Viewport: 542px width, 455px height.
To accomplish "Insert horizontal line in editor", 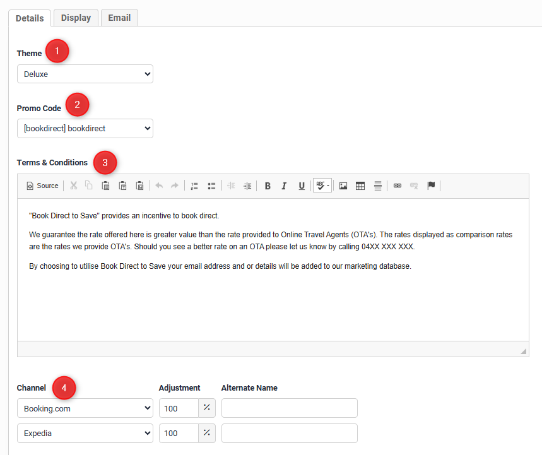I will pos(377,186).
